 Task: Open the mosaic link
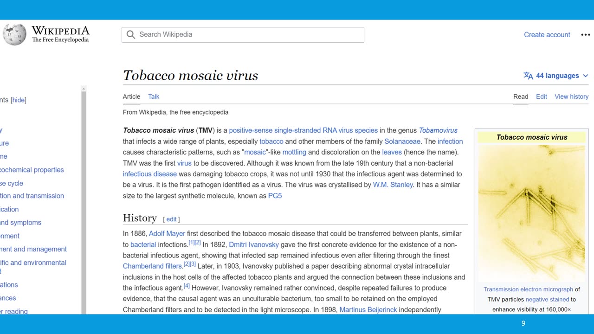click(x=255, y=152)
